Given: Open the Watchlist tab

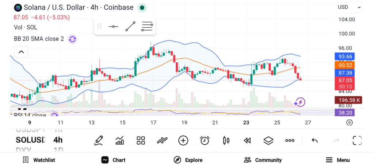Looking at the screenshot, I should click(x=39, y=160).
